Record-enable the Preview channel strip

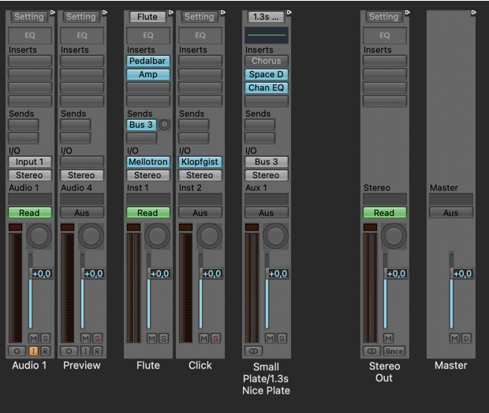tap(97, 351)
